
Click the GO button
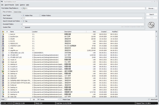click(34, 99)
